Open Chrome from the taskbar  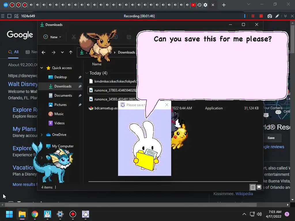pyautogui.click(x=35, y=214)
